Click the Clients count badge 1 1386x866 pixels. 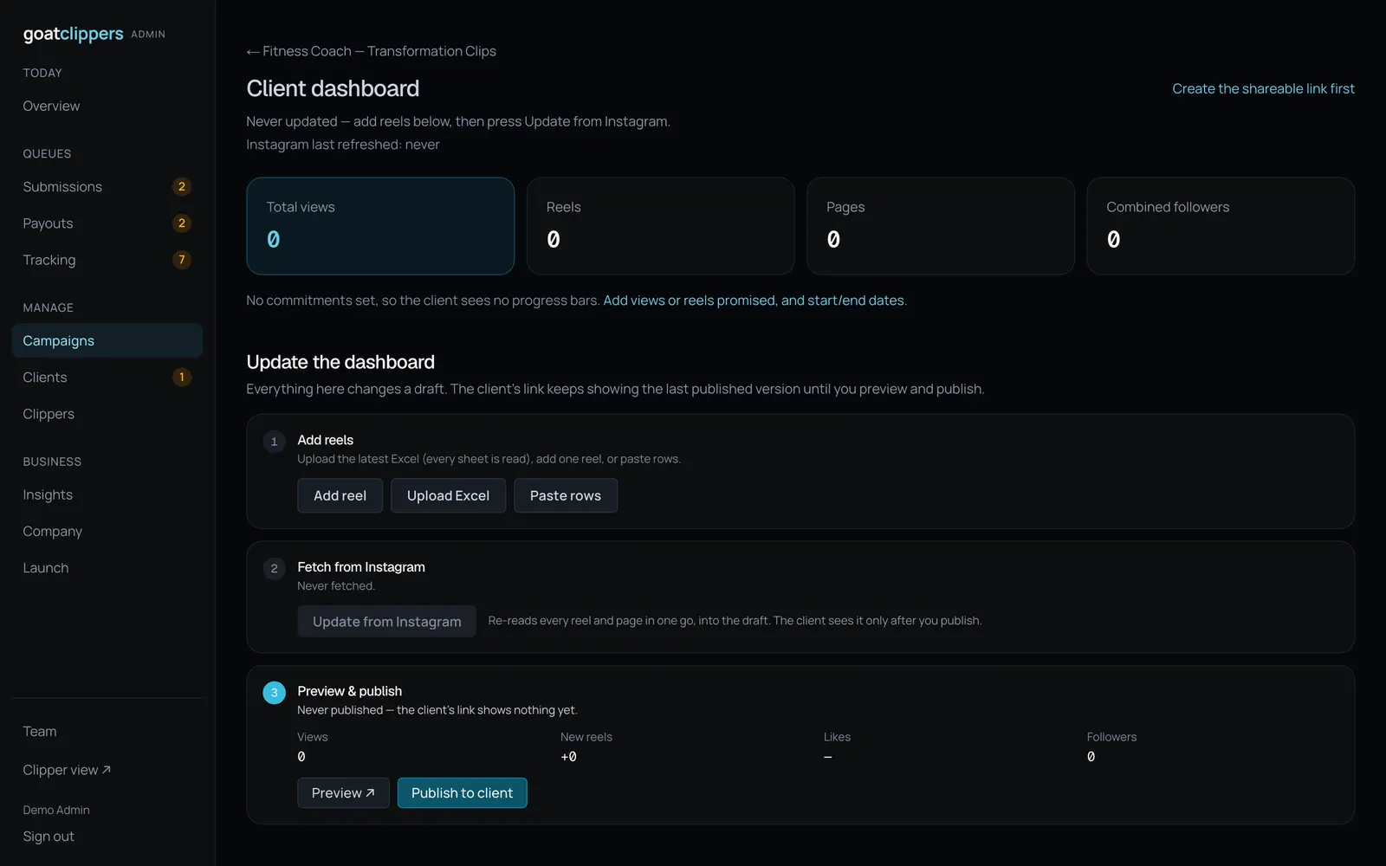pos(181,378)
